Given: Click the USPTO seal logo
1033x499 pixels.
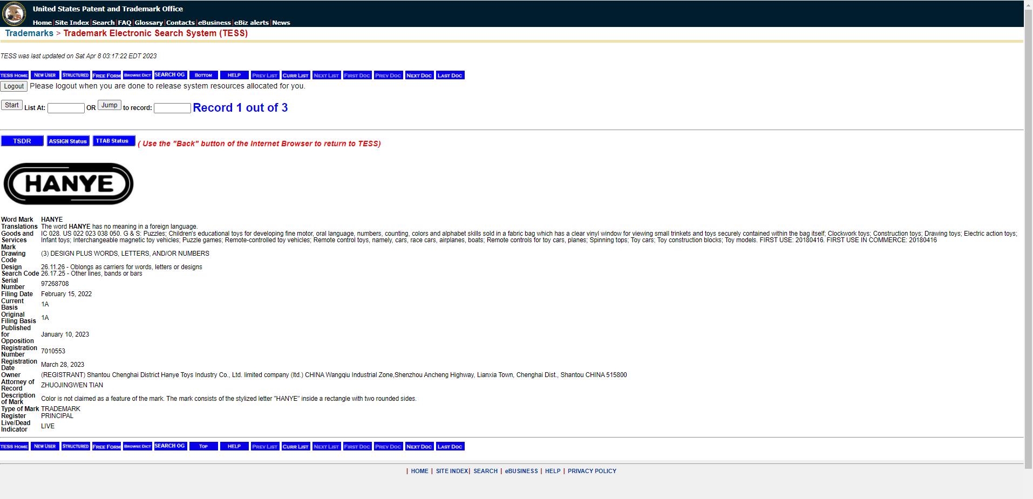Looking at the screenshot, I should tap(14, 13).
